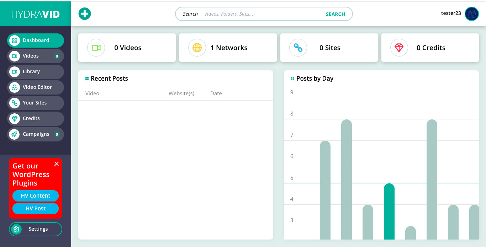Open Settings at sidebar bottom

pyautogui.click(x=36, y=229)
